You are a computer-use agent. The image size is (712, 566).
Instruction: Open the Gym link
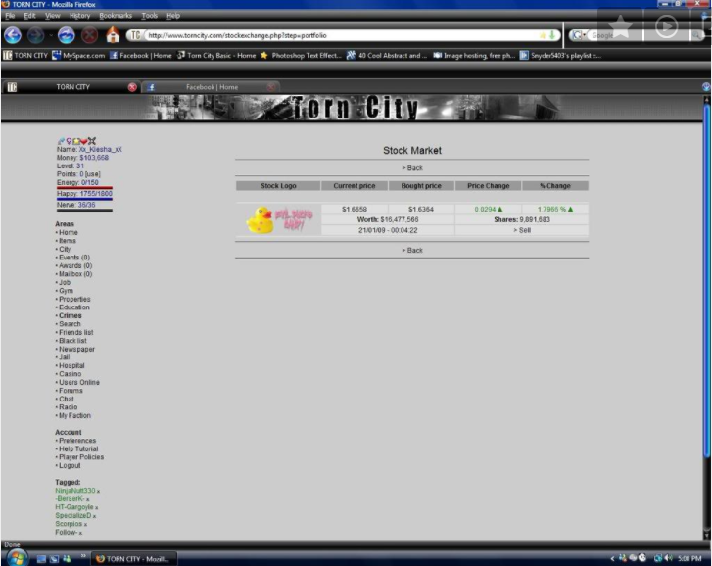point(66,291)
